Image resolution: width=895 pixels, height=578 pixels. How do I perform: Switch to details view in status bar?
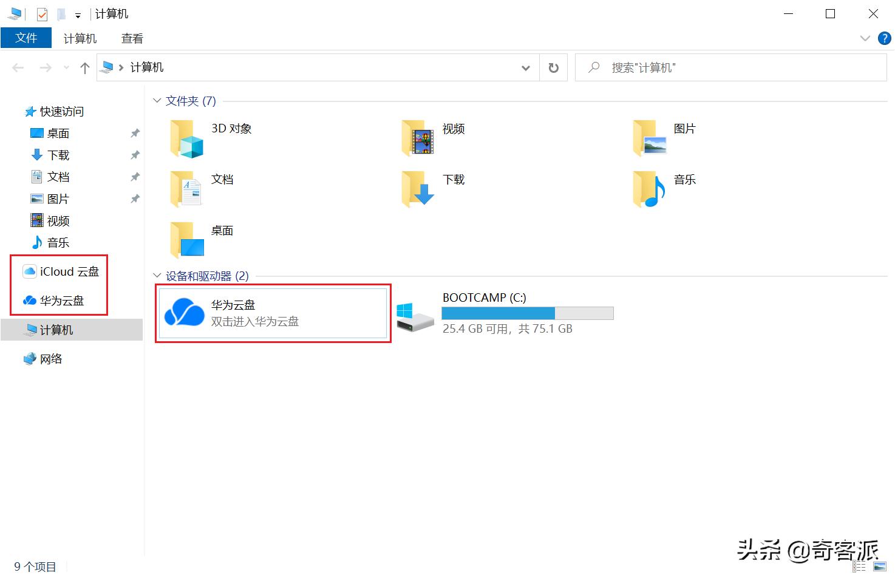coord(859,567)
